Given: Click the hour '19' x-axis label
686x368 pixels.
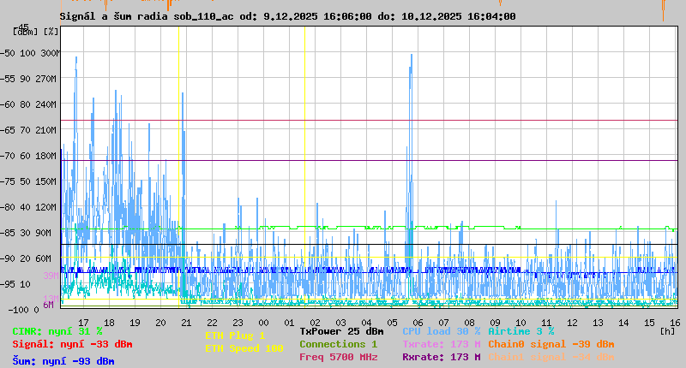Looking at the screenshot, I should point(135,323).
